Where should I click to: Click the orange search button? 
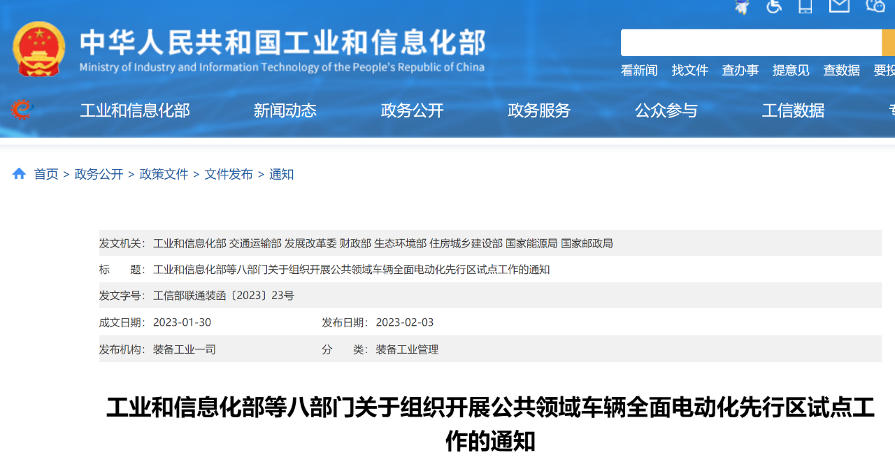pyautogui.click(x=888, y=43)
